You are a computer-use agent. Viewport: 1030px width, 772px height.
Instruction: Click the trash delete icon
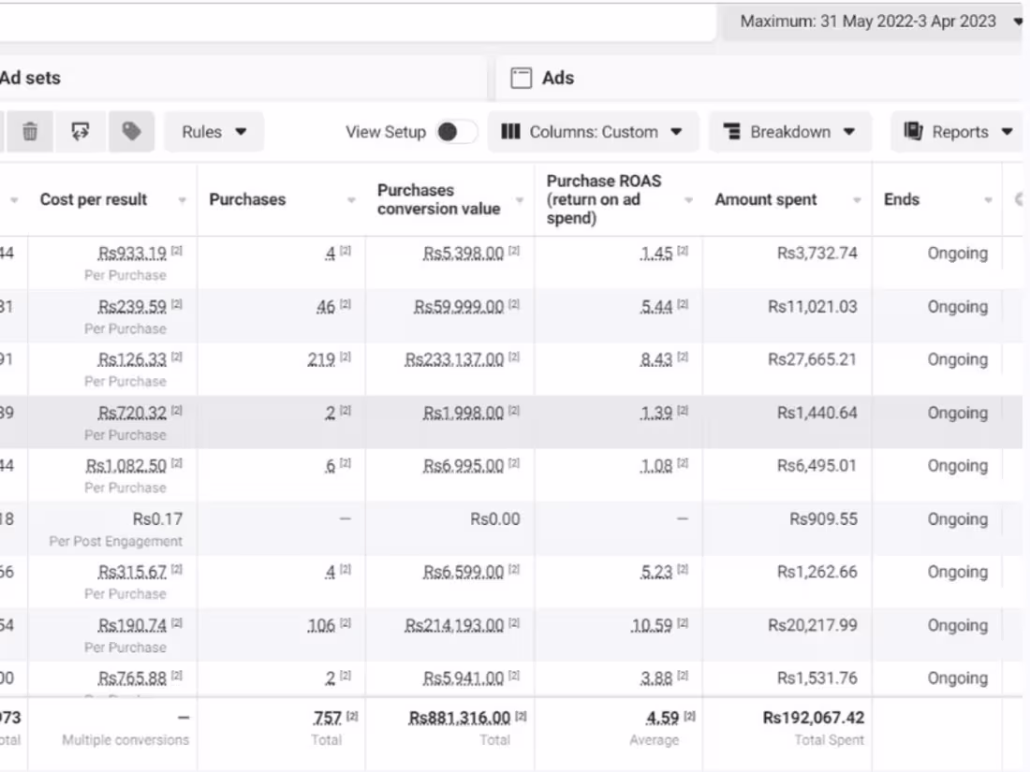click(29, 131)
